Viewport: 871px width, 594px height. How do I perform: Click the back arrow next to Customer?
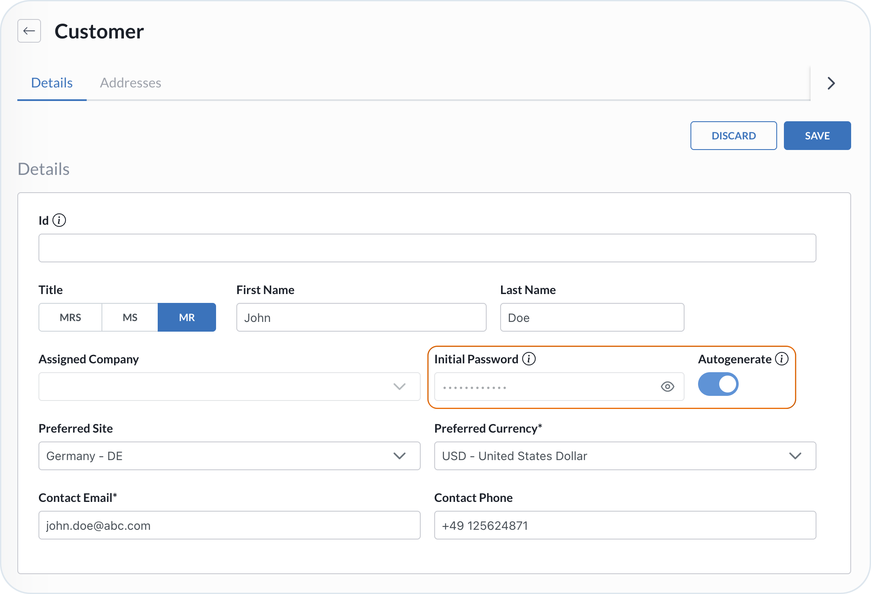point(29,31)
